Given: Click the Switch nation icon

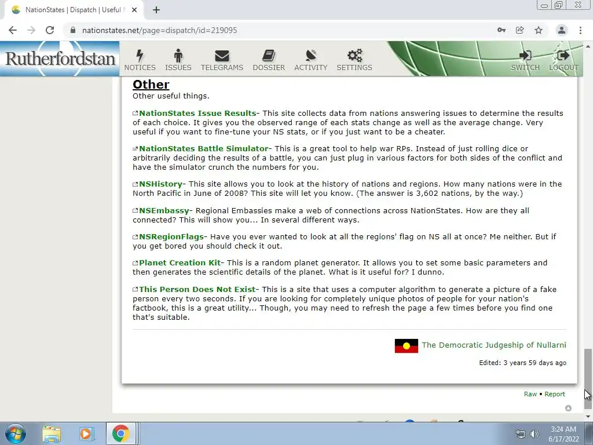Looking at the screenshot, I should click(x=525, y=56).
